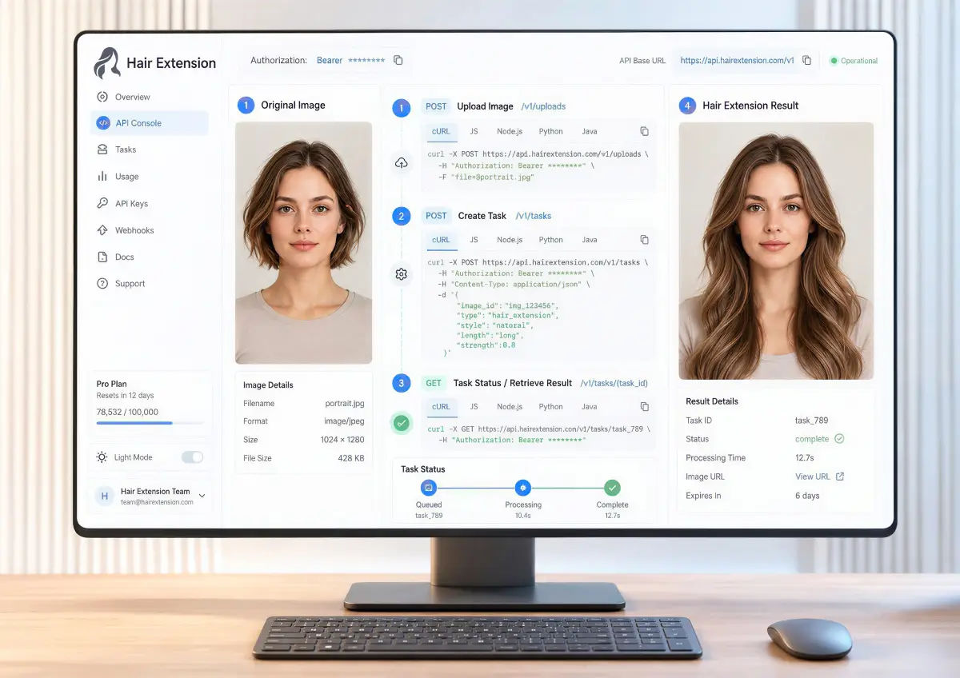Copy the API Base URL
This screenshot has width=960, height=678.
click(807, 60)
